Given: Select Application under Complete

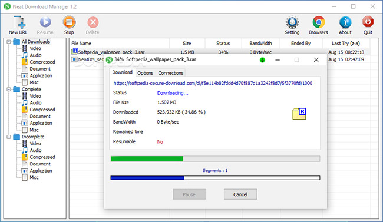Looking at the screenshot, I should 41,123.
